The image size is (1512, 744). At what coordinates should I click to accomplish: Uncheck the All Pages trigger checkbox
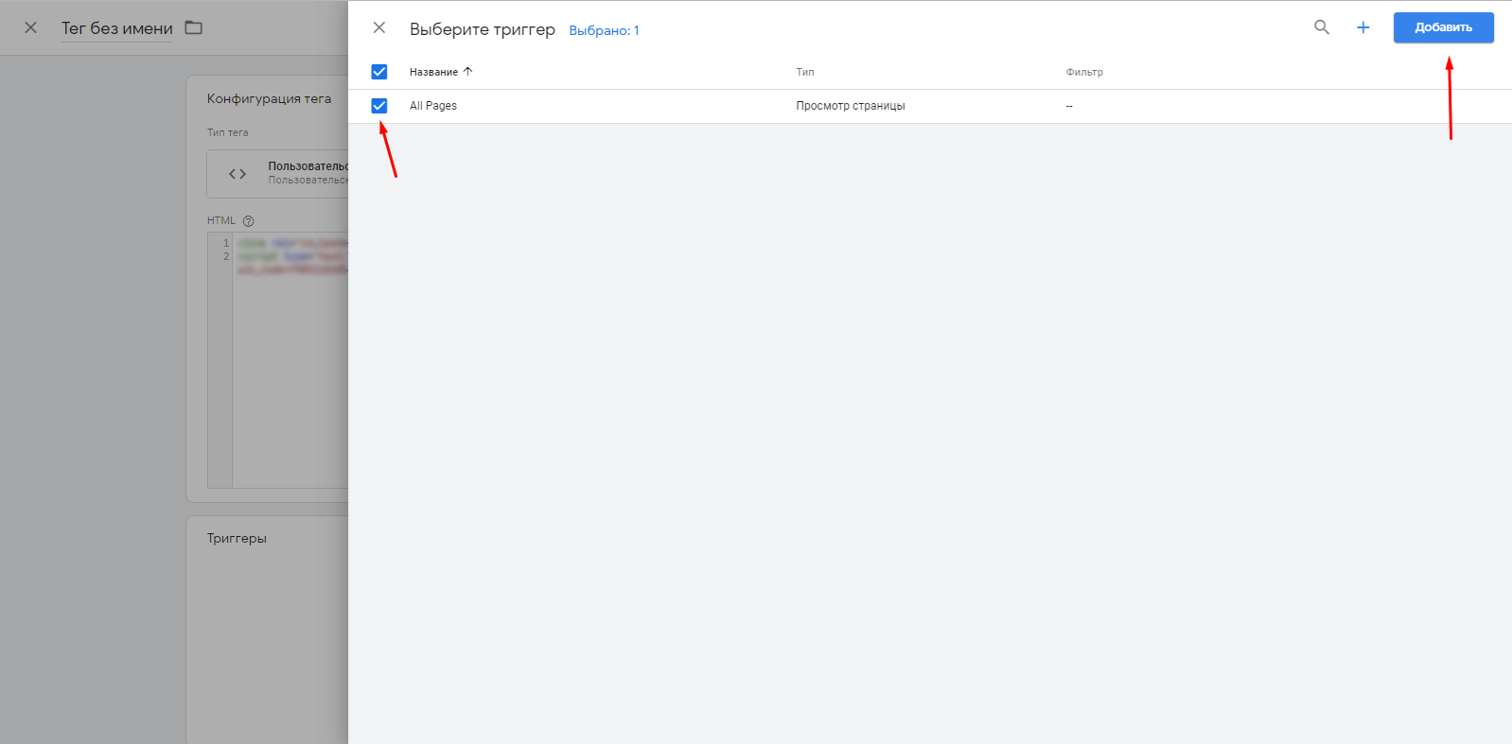(x=379, y=106)
